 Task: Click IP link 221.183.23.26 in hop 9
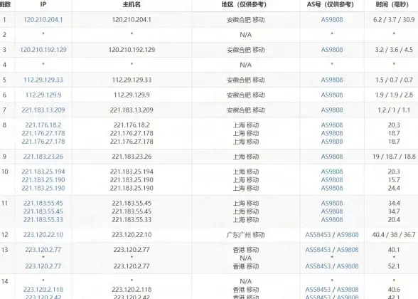coord(43,157)
